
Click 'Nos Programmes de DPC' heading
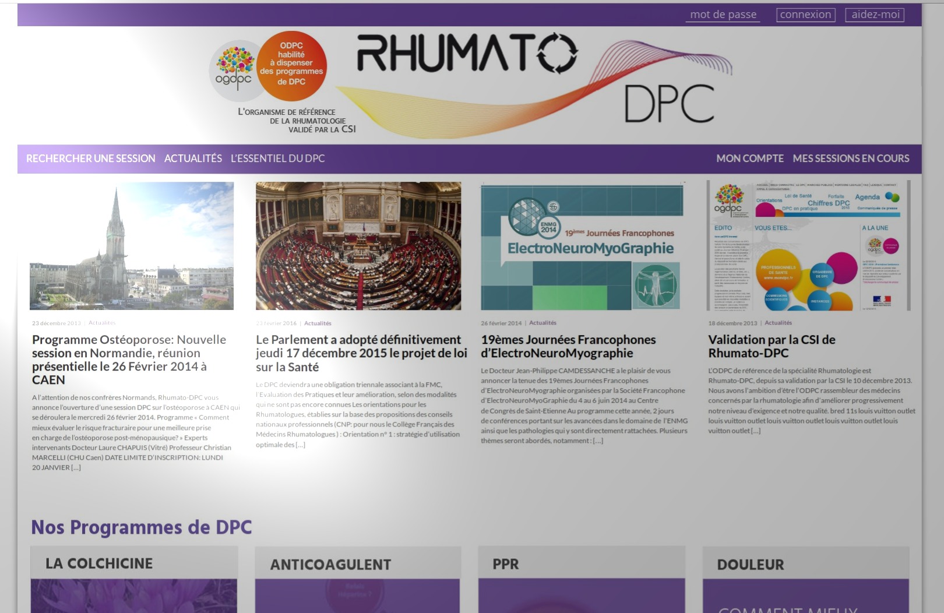point(142,527)
